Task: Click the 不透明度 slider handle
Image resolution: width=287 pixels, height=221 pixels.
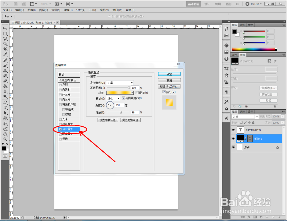Action: [x=129, y=88]
